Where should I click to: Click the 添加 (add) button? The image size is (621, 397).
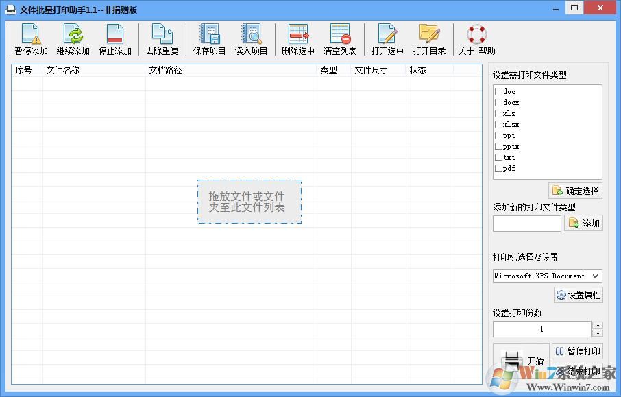pyautogui.click(x=584, y=222)
